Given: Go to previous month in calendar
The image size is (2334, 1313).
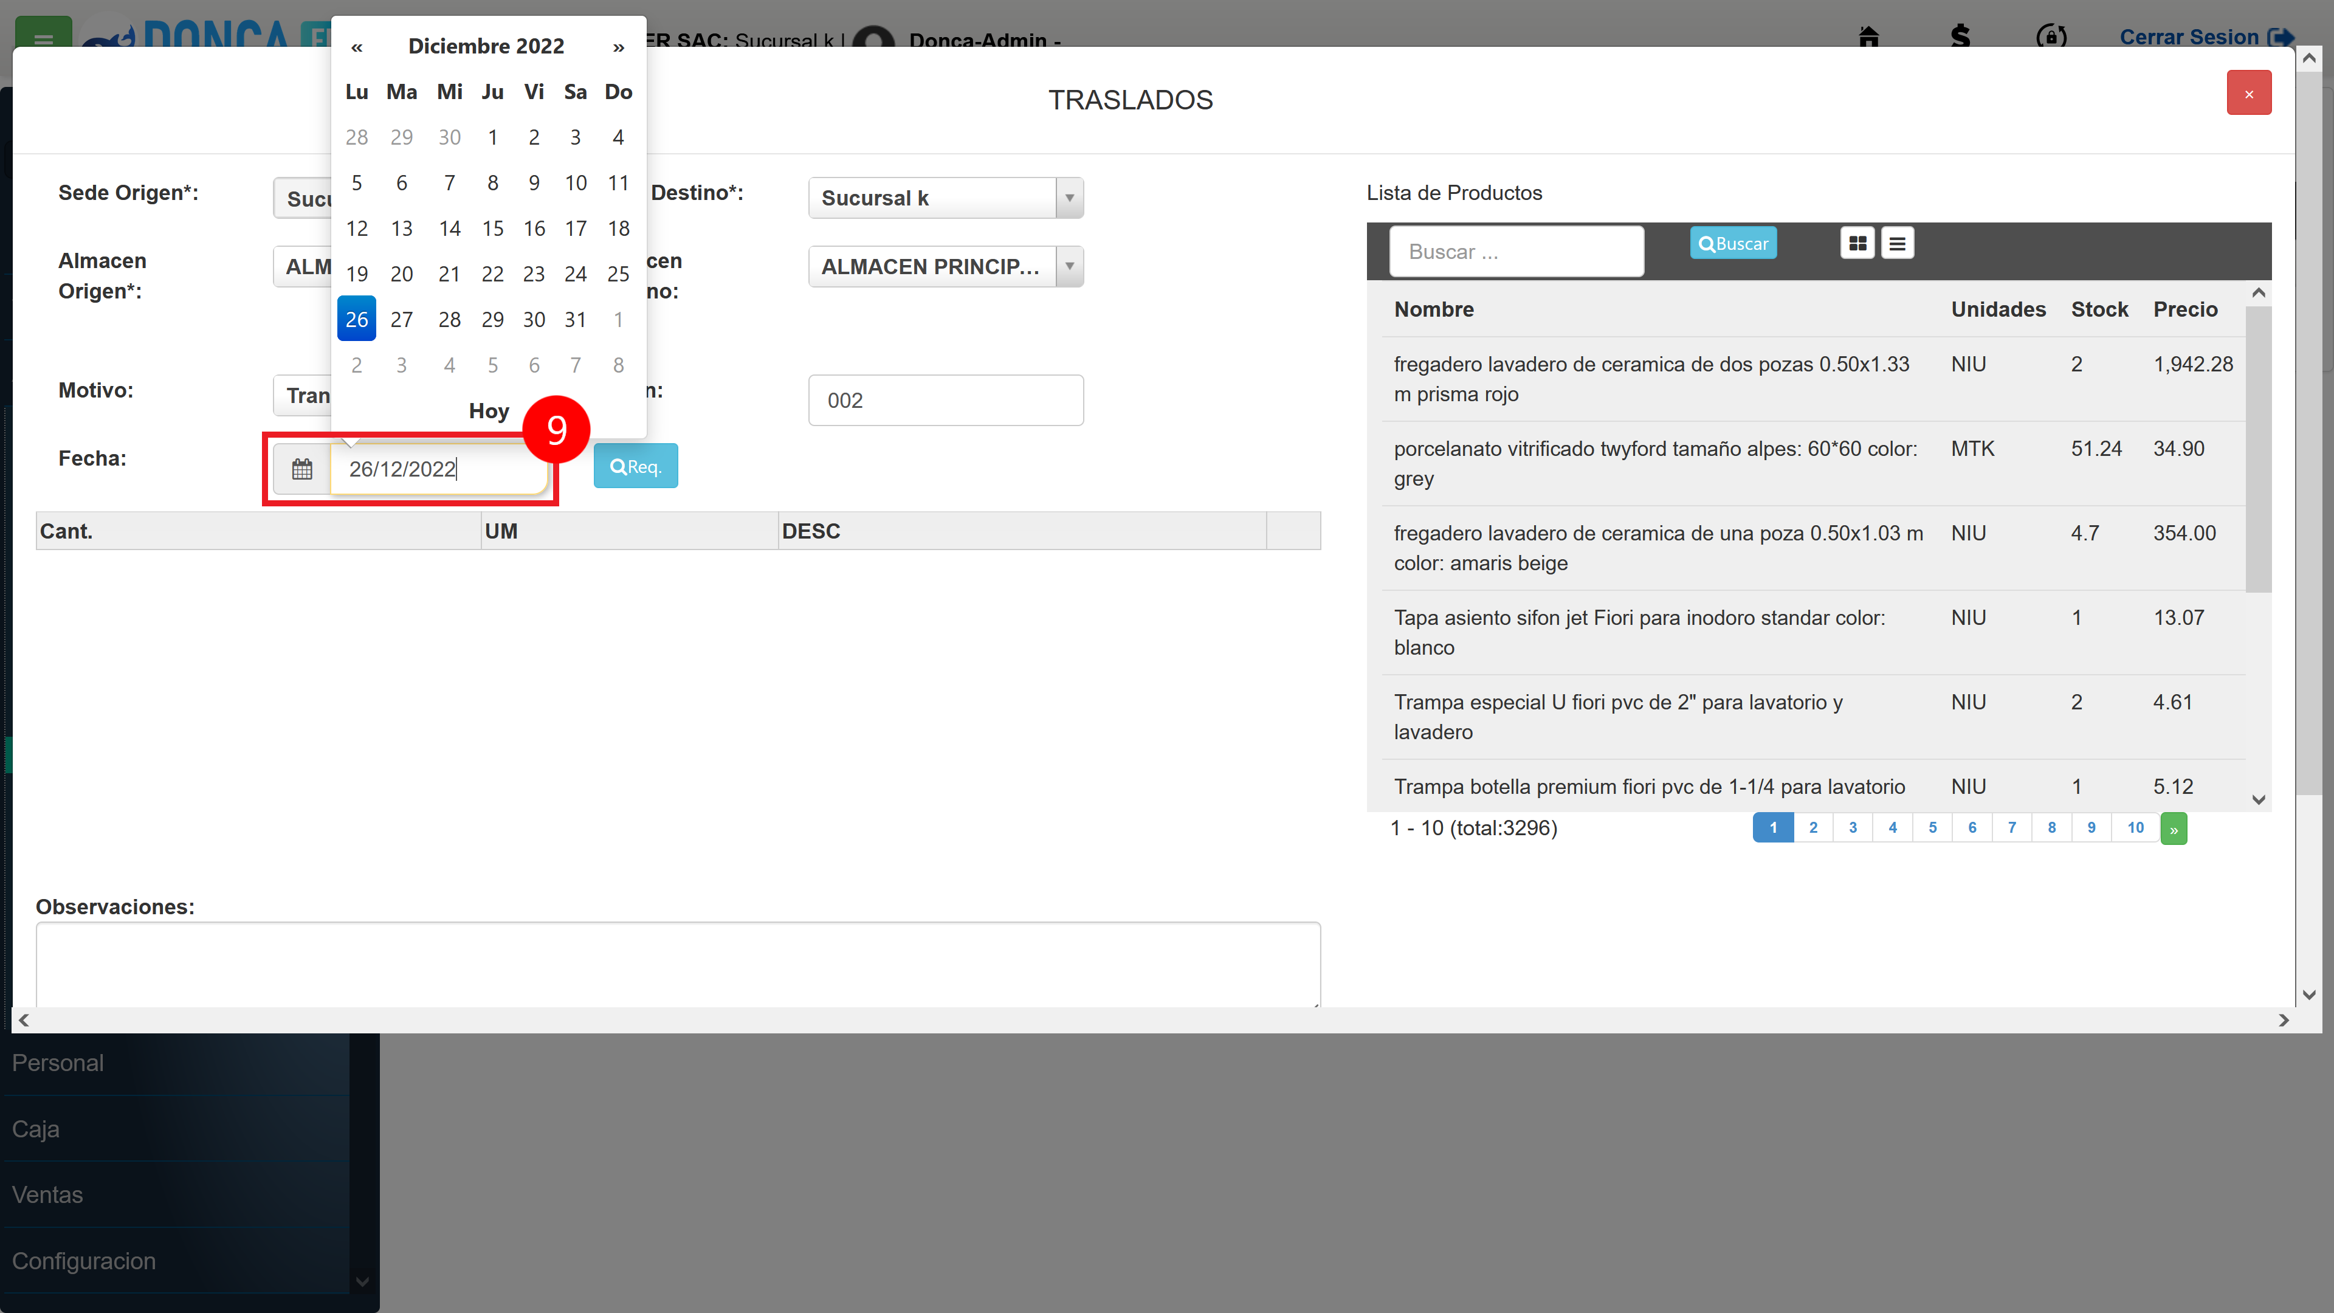Looking at the screenshot, I should click(x=357, y=46).
